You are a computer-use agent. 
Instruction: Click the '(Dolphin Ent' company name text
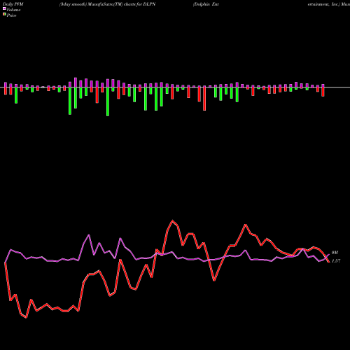206,4
